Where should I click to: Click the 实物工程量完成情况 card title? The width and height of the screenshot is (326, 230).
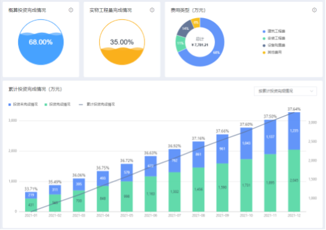coord(110,10)
